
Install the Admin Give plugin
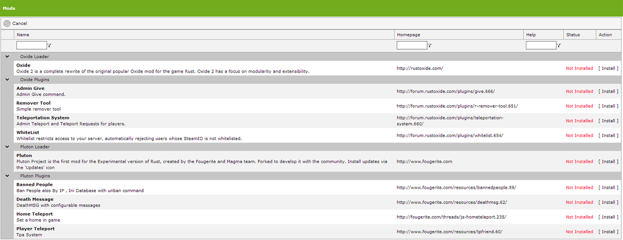tap(608, 91)
